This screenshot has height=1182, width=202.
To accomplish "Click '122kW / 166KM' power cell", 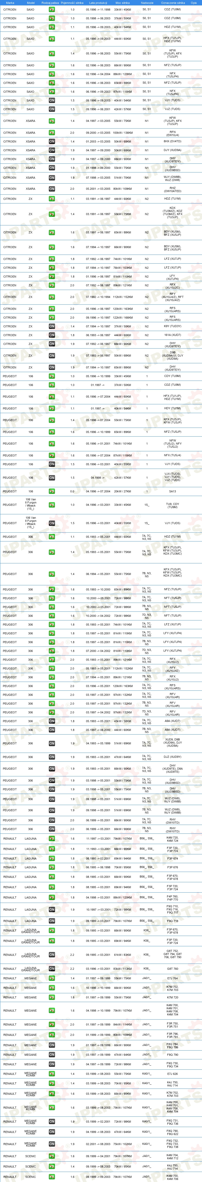I will coord(123,318).
